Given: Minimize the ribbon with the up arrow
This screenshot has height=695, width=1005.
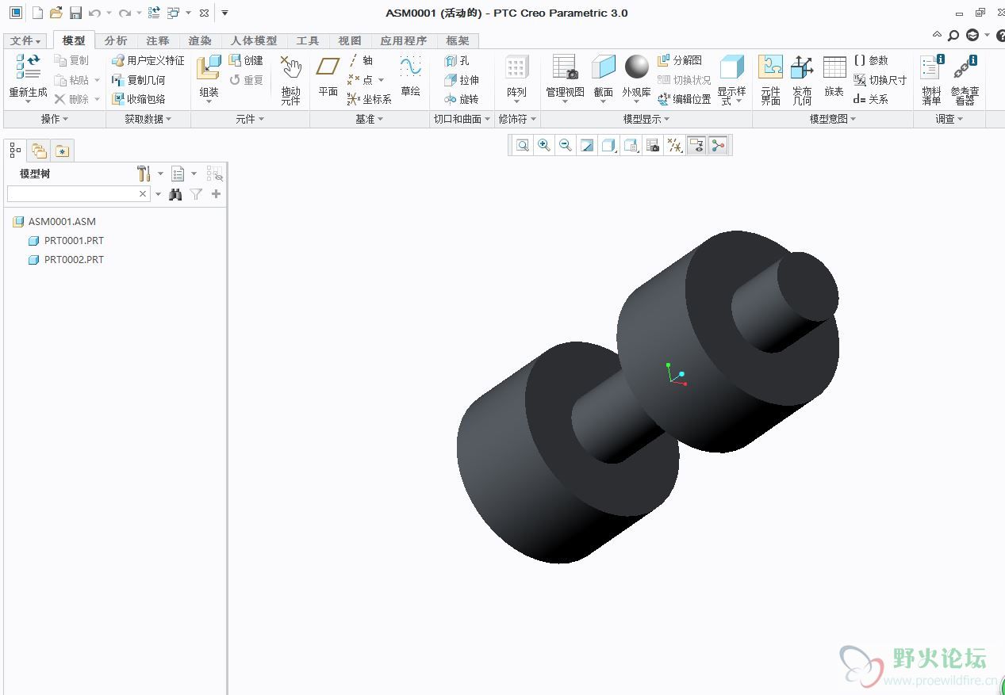Looking at the screenshot, I should [937, 35].
